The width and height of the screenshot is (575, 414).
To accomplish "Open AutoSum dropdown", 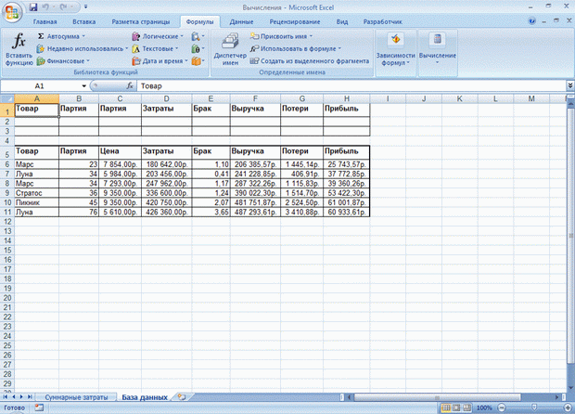I will (x=83, y=36).
